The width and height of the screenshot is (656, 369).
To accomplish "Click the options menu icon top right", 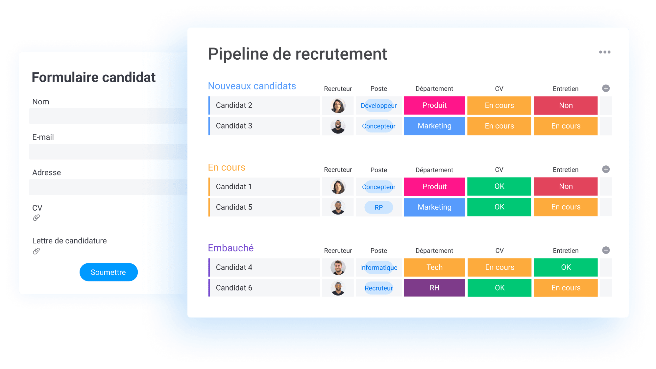I will pos(605,52).
